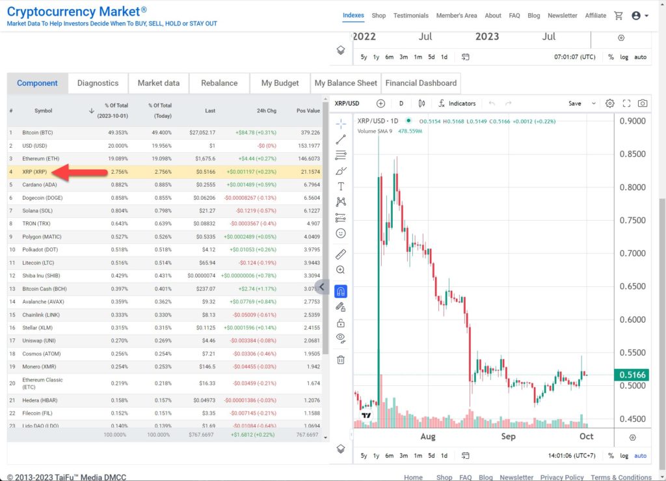Viewport: 666px width, 481px height.
Task: Redo the chart action
Action: [508, 103]
